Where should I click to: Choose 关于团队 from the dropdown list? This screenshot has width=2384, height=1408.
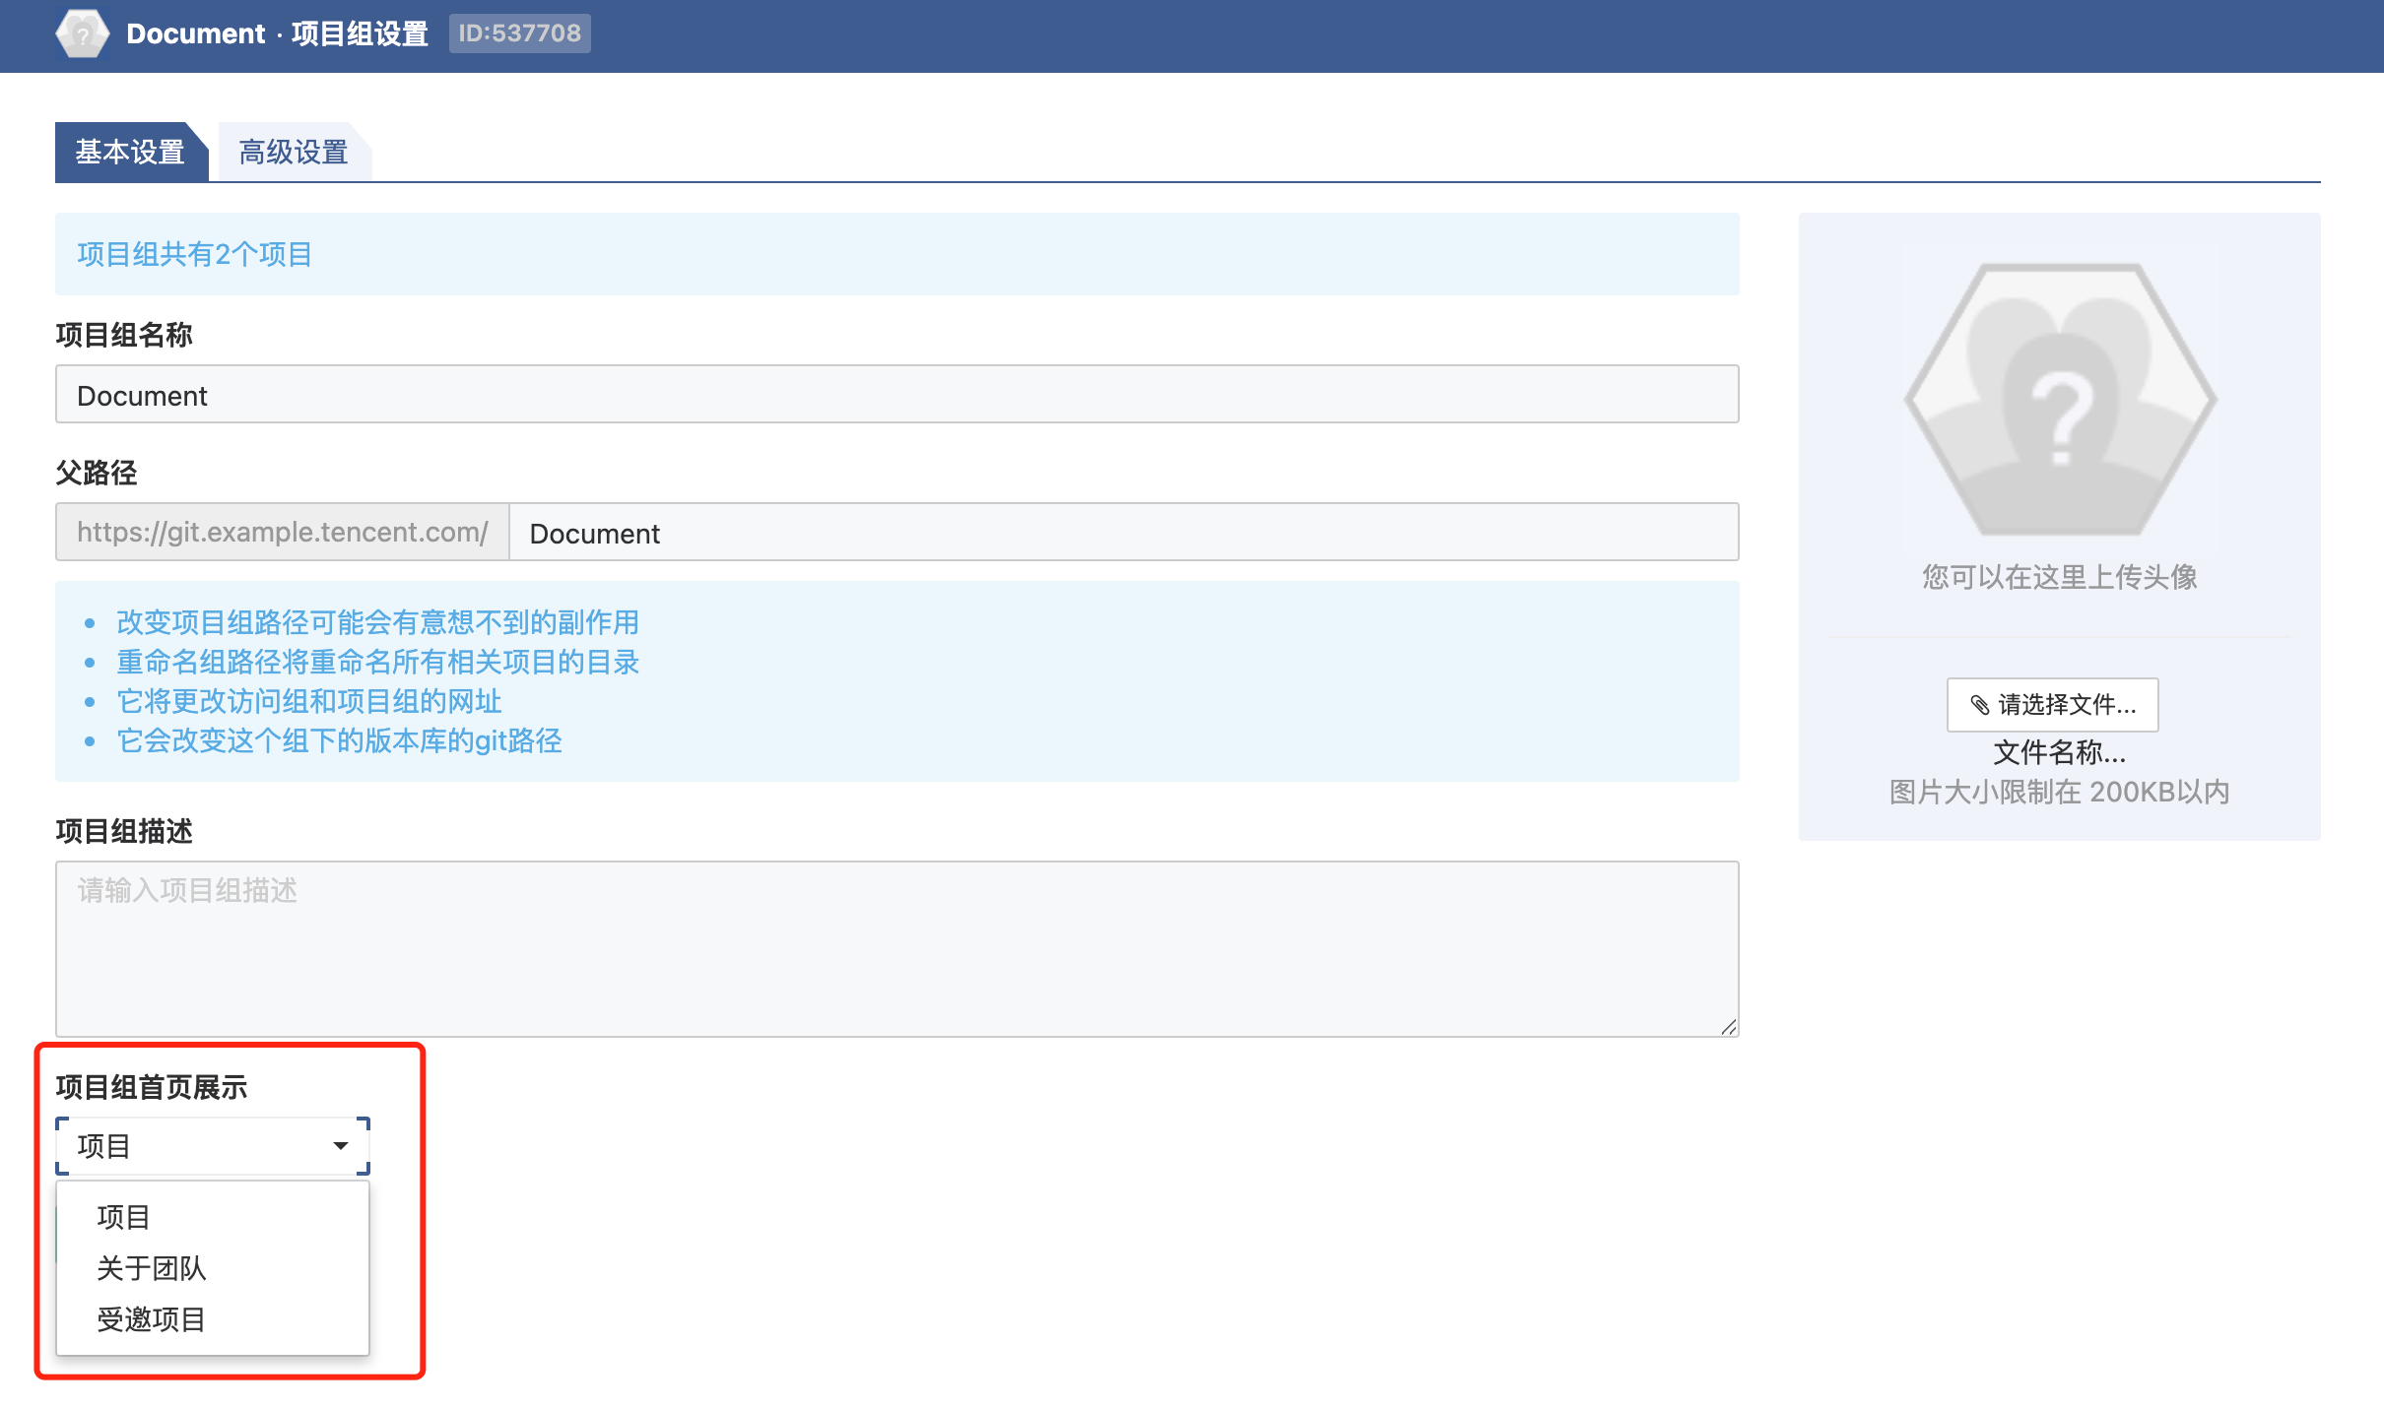pos(152,1268)
